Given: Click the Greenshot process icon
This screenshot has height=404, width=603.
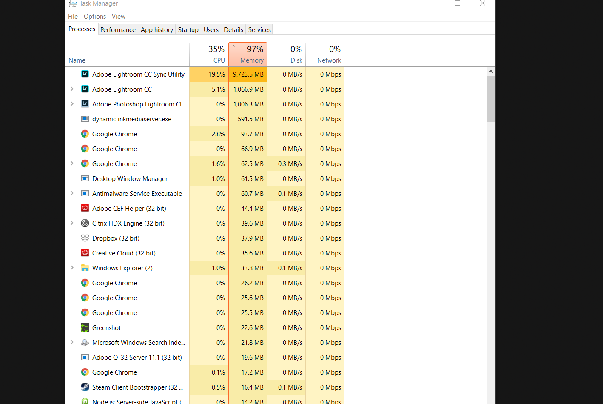Looking at the screenshot, I should [x=85, y=327].
